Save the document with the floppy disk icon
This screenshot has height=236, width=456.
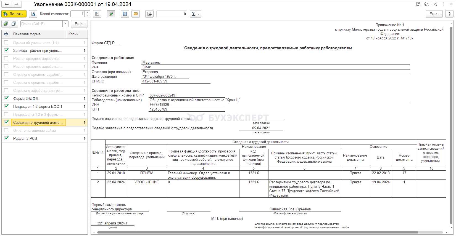click(125, 14)
